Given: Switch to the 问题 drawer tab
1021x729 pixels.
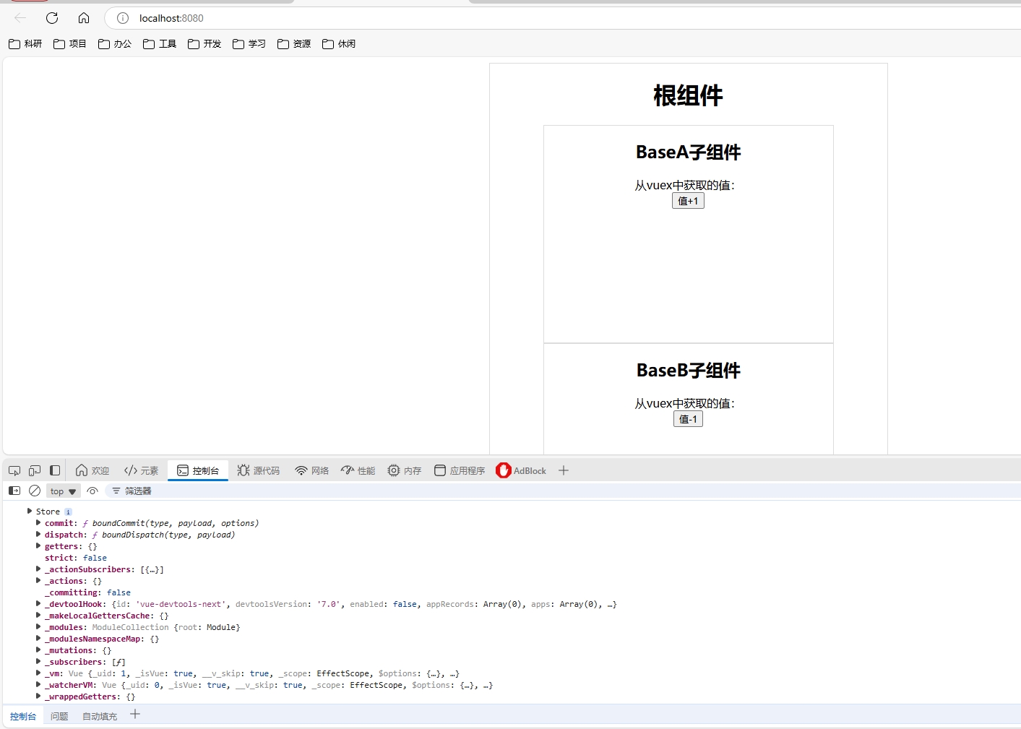Looking at the screenshot, I should [x=59, y=716].
